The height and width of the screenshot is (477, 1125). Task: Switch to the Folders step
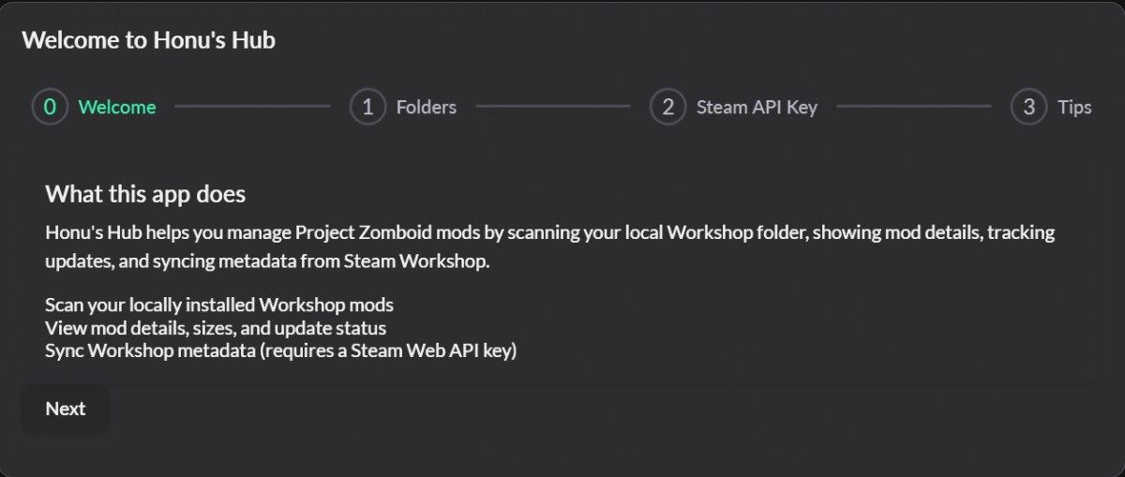[x=427, y=107]
